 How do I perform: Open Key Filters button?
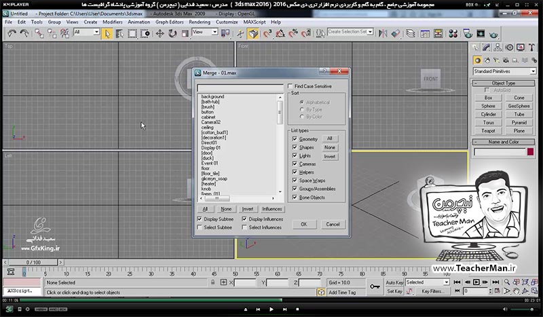pyautogui.click(x=432, y=291)
